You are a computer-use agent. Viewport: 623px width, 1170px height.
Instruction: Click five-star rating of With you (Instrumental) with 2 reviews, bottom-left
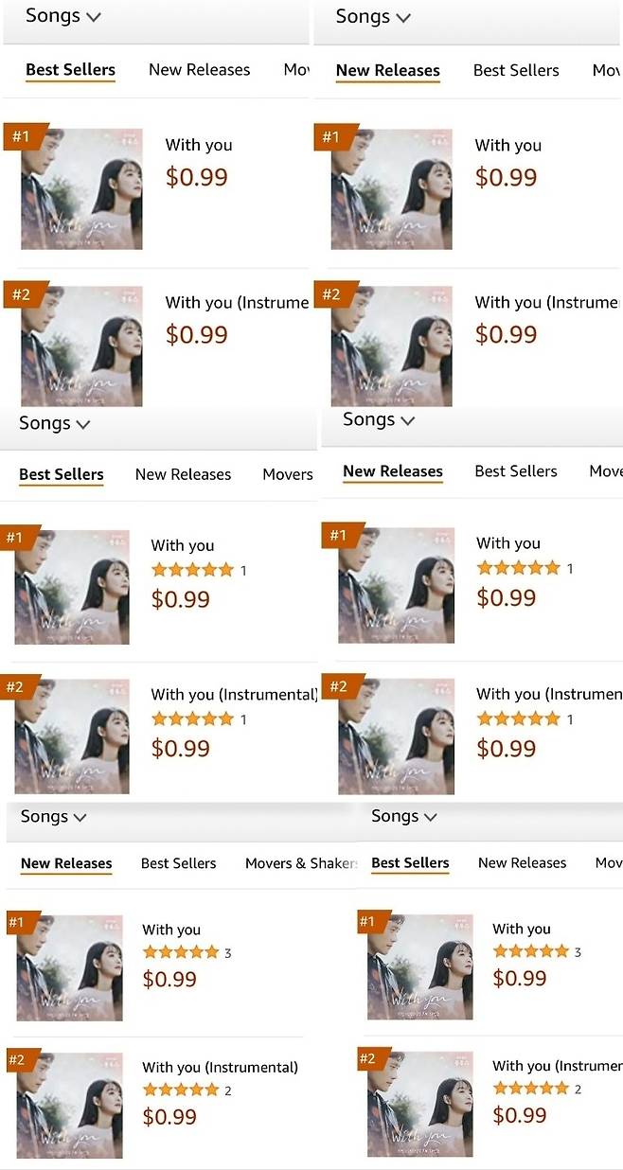click(181, 1090)
